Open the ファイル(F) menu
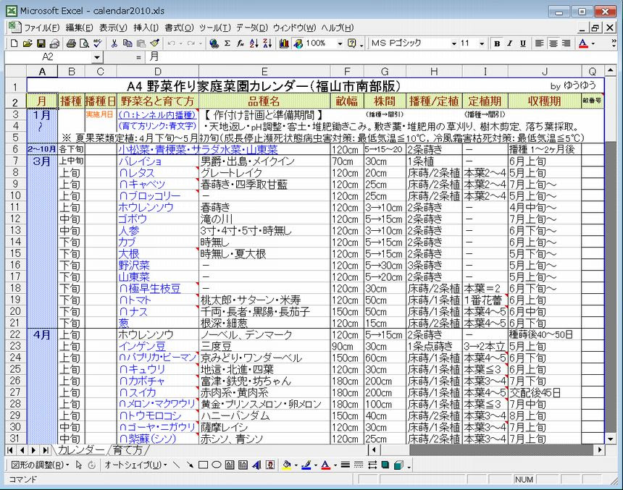The height and width of the screenshot is (490, 623). click(x=41, y=28)
